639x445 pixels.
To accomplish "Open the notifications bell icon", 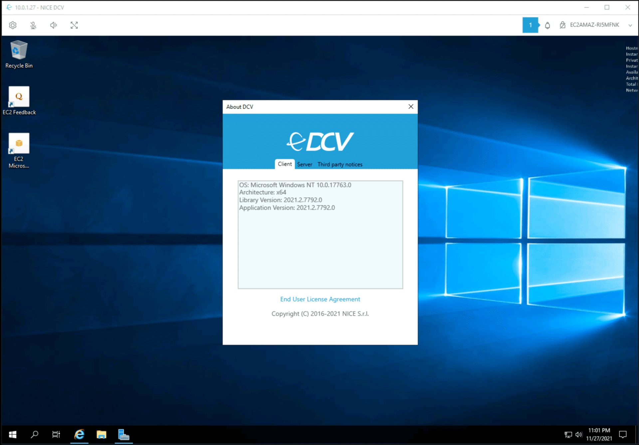I will coord(547,25).
